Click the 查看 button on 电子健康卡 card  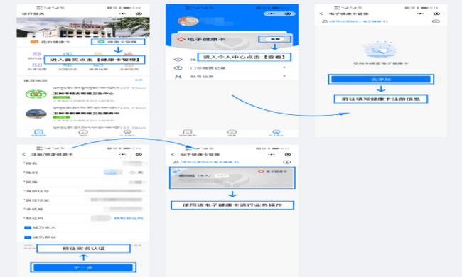click(275, 39)
